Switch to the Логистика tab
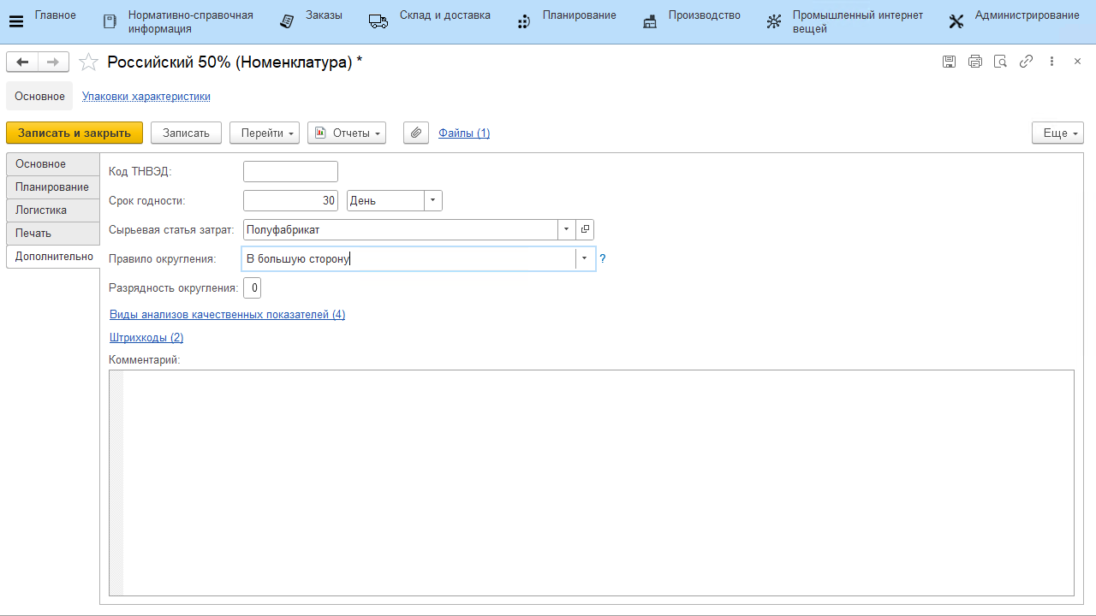1096x616 pixels. [x=41, y=210]
